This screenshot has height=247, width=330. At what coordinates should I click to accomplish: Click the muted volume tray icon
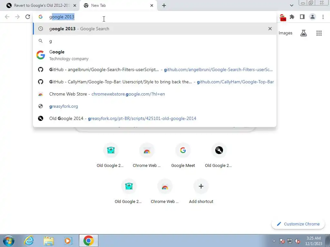(x=297, y=241)
